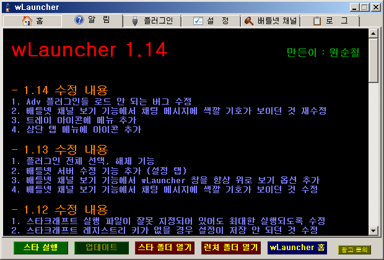Click the wLauncher title bar app icon
The height and width of the screenshot is (260, 384).
pyautogui.click(x=8, y=7)
